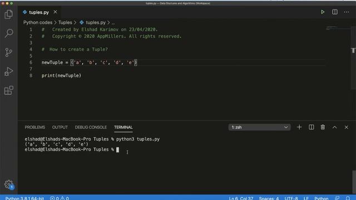The width and height of the screenshot is (356, 200).
Task: Click the macOS yellow minimize window button
Action: click(7, 3)
